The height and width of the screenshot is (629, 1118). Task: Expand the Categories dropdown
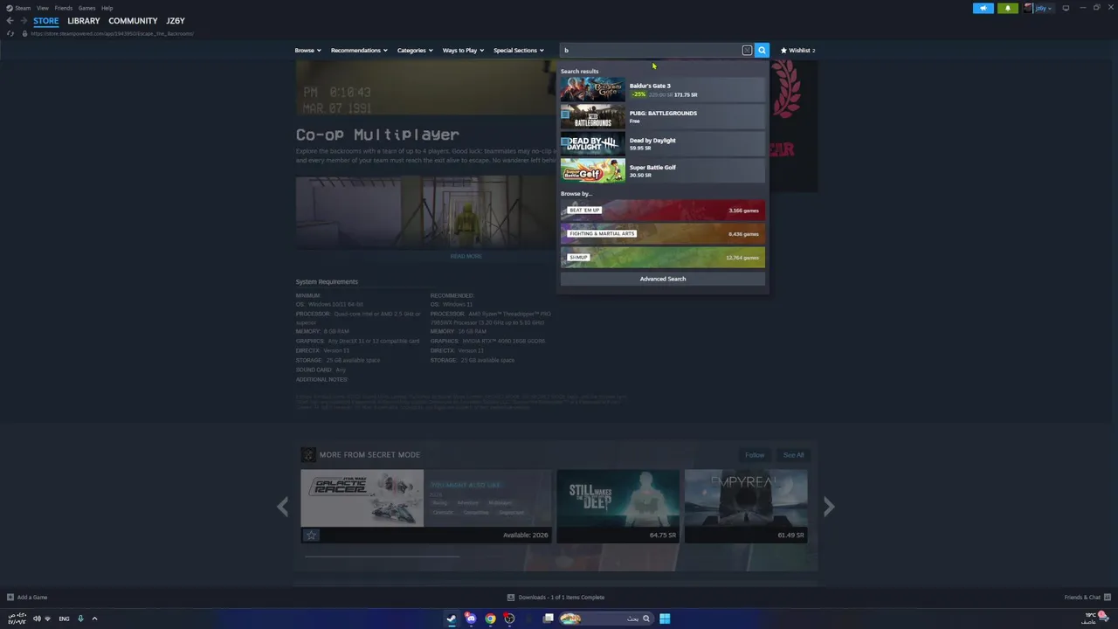click(415, 51)
